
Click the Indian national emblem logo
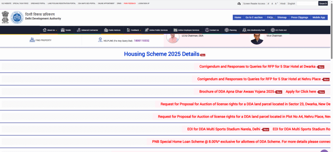click(5, 18)
